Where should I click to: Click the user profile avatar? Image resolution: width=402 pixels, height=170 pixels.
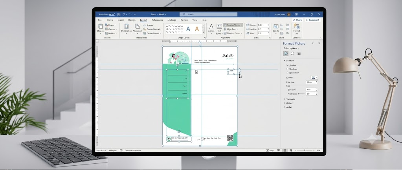click(x=289, y=15)
